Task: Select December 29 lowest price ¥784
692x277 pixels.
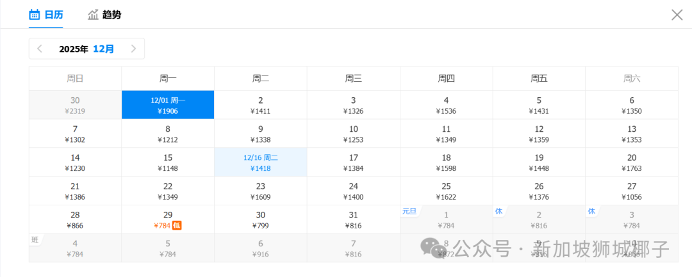Action: point(168,219)
